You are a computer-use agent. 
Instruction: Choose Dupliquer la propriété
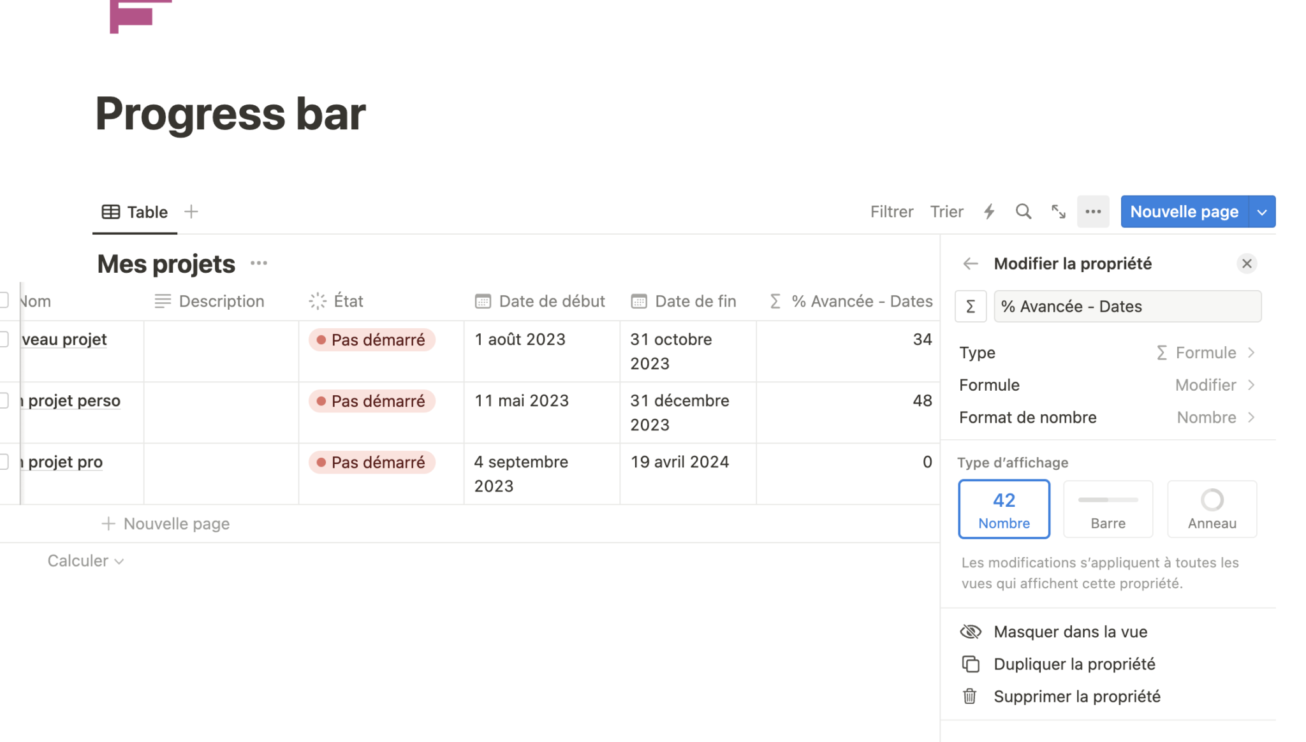point(1108,664)
